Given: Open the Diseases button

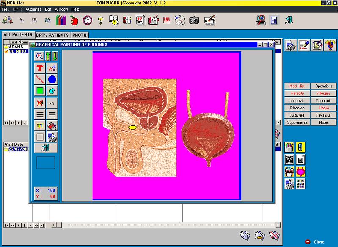Looking at the screenshot, I should click(x=297, y=108).
